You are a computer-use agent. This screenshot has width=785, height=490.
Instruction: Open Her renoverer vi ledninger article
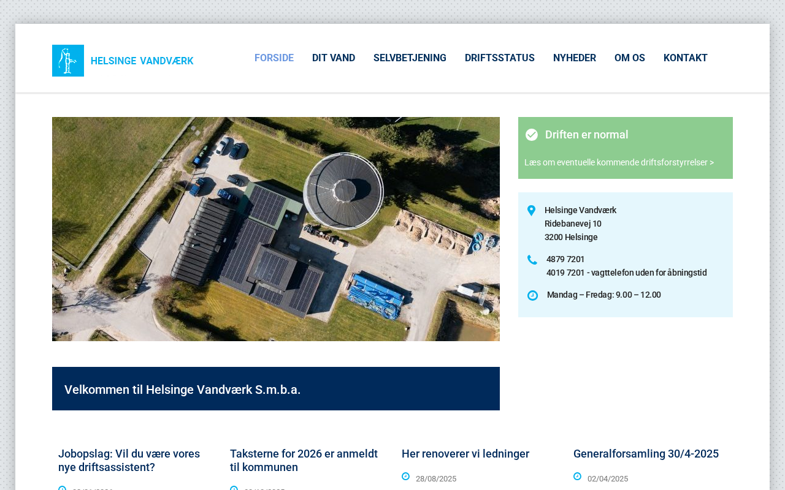tap(465, 454)
